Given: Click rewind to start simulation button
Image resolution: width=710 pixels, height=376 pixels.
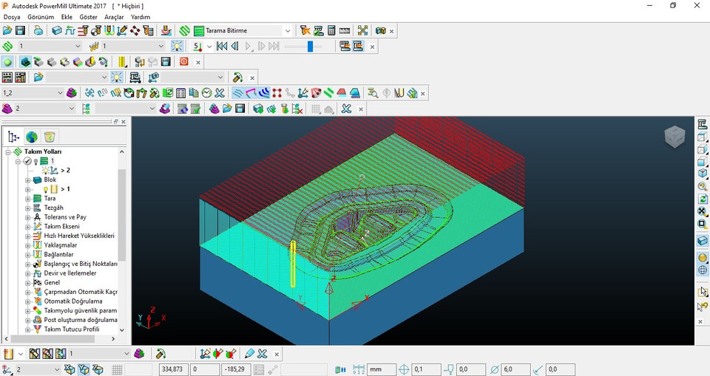Looking at the screenshot, I should pos(222,46).
